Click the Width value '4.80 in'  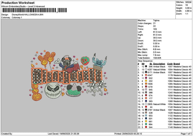(188, 11)
